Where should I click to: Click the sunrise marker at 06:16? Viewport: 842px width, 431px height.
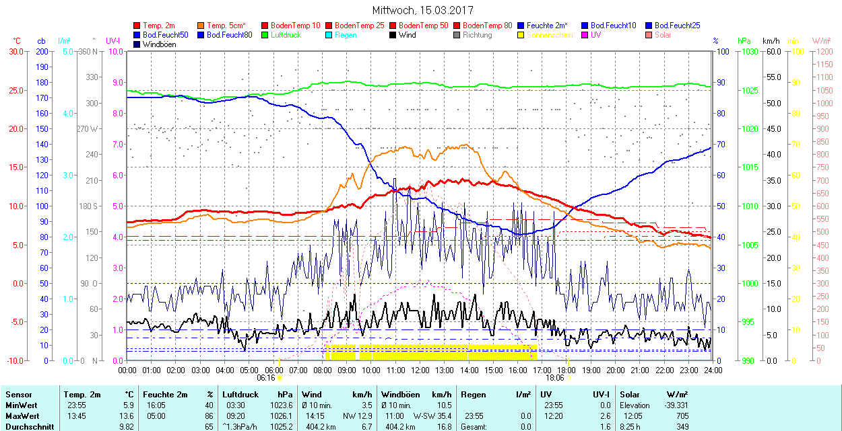280,379
